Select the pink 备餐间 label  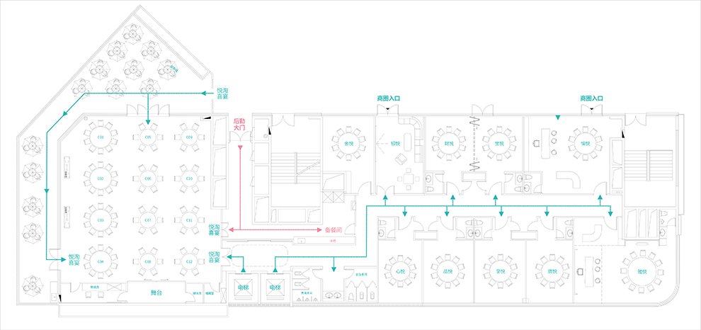coord(334,230)
